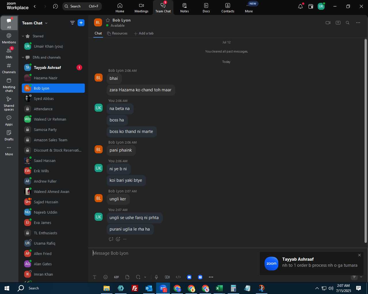Screen dimensions: 368x294
Task: Switch to the Resources tab
Action: pos(117,33)
